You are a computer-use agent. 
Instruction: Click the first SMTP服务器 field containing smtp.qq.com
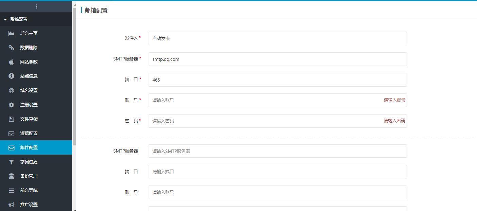[x=277, y=59]
